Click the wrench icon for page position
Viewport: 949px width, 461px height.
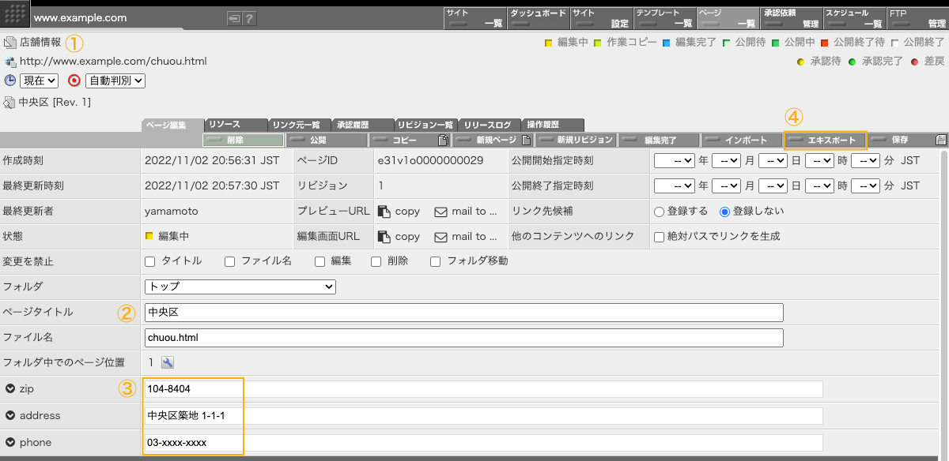[168, 362]
